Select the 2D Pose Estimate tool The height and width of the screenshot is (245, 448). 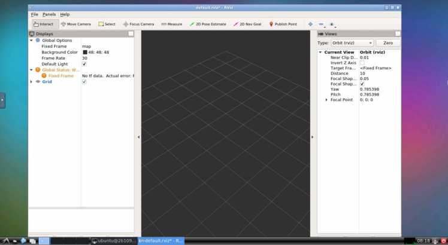click(x=207, y=24)
